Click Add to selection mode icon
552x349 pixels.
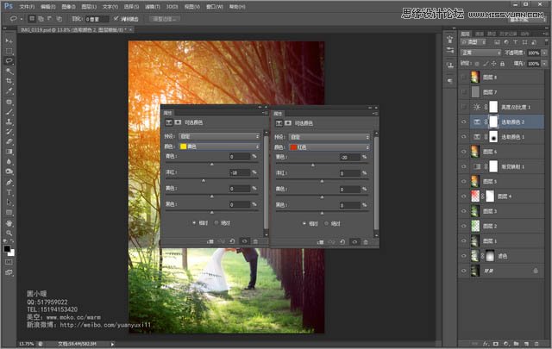click(x=41, y=19)
